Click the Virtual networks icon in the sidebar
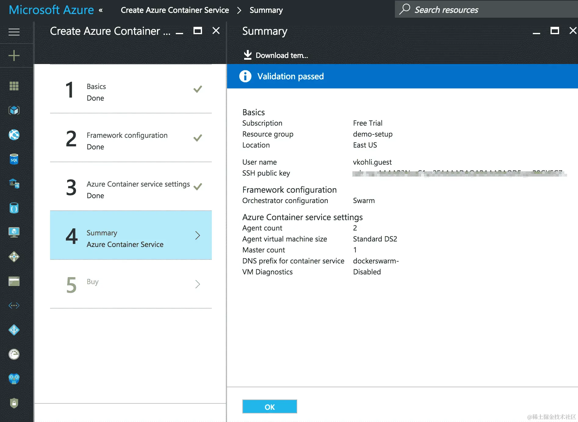 pos(13,305)
